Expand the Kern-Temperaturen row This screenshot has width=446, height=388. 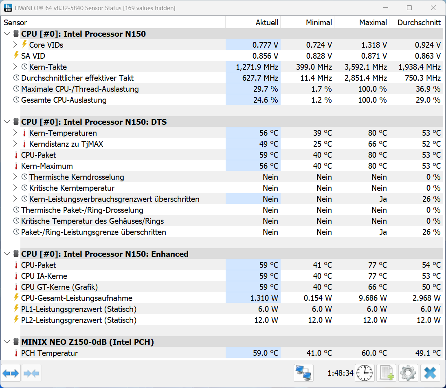[15, 133]
